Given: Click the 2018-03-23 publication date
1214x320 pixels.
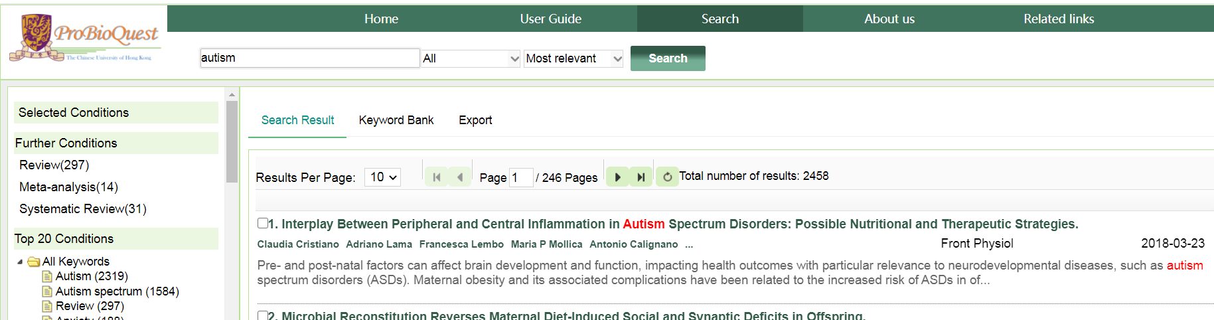Looking at the screenshot, I should (x=1173, y=244).
